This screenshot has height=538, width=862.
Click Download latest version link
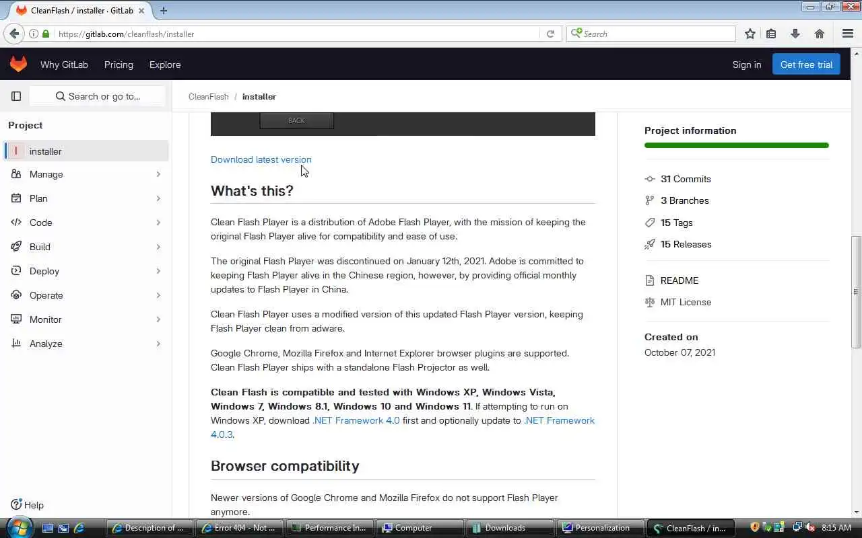point(261,159)
